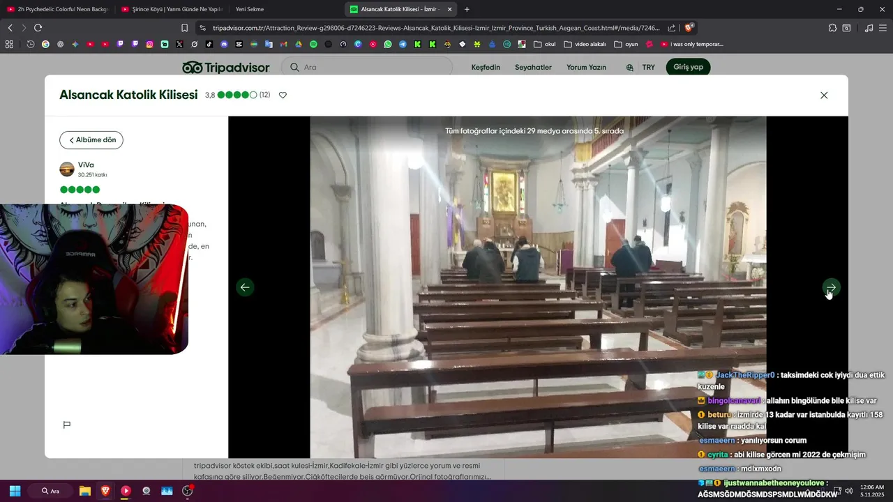893x502 pixels.
Task: Open the Instagram bookmark
Action: coord(149,44)
